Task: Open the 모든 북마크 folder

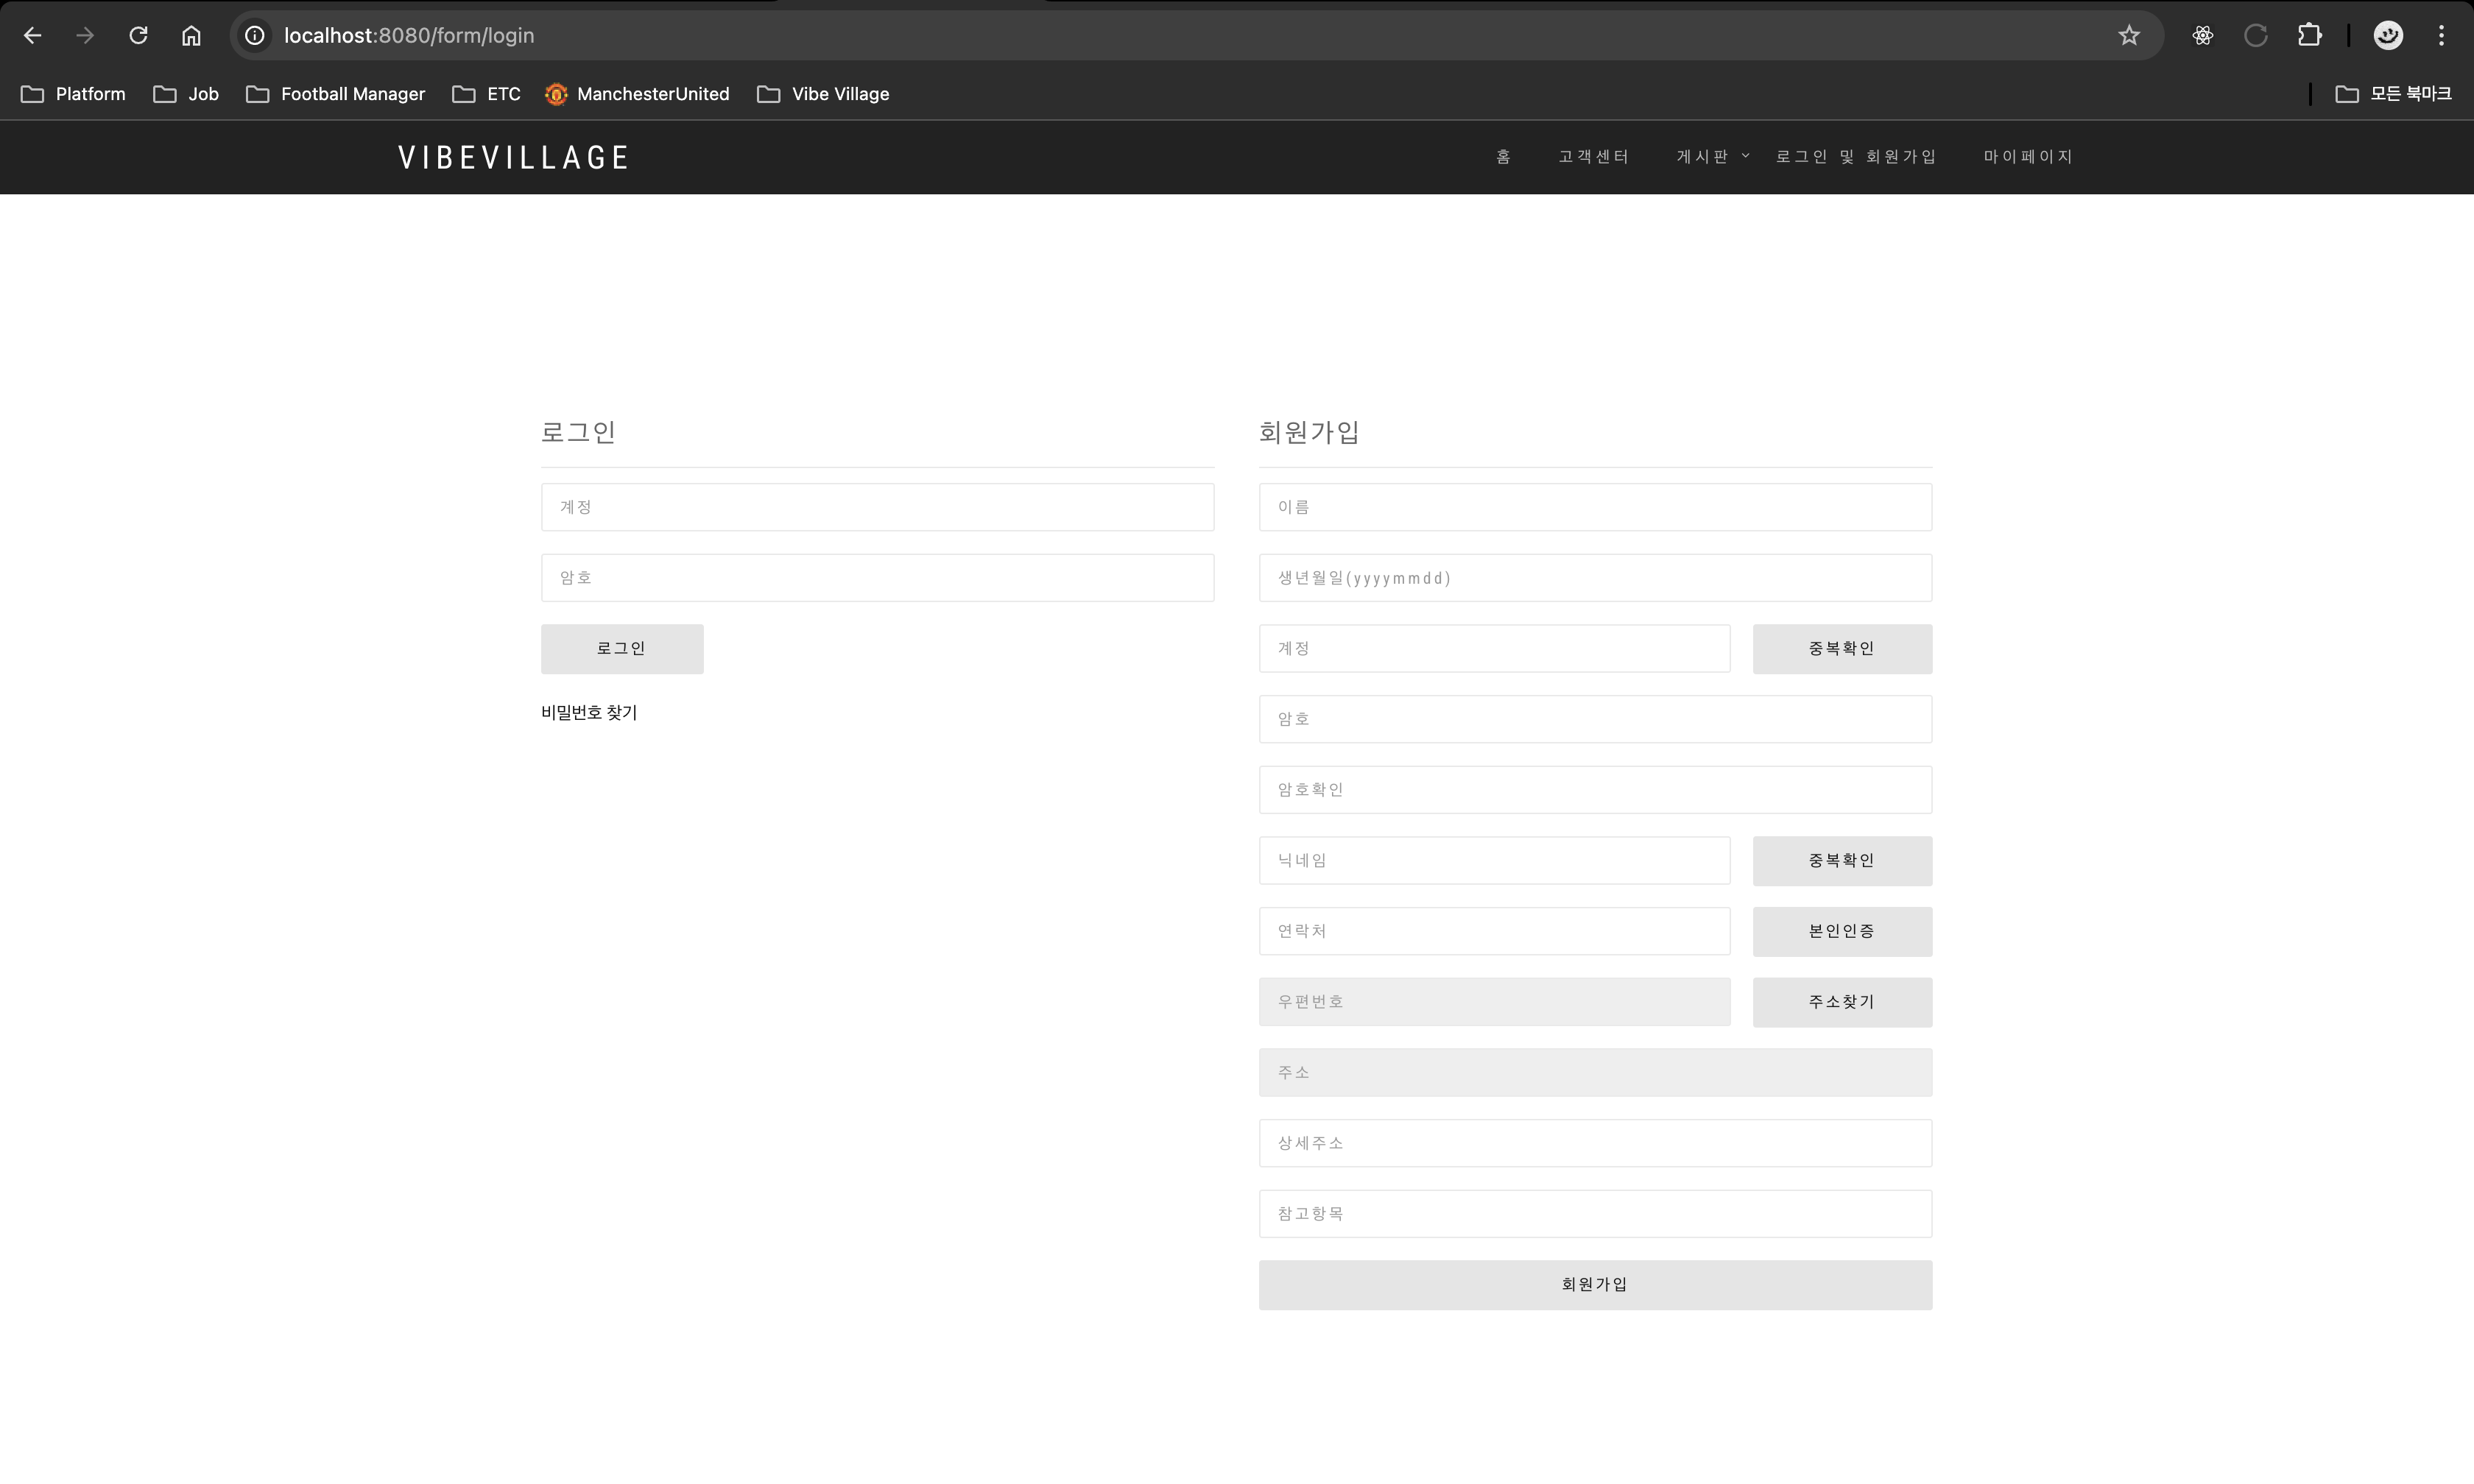Action: click(x=2394, y=94)
